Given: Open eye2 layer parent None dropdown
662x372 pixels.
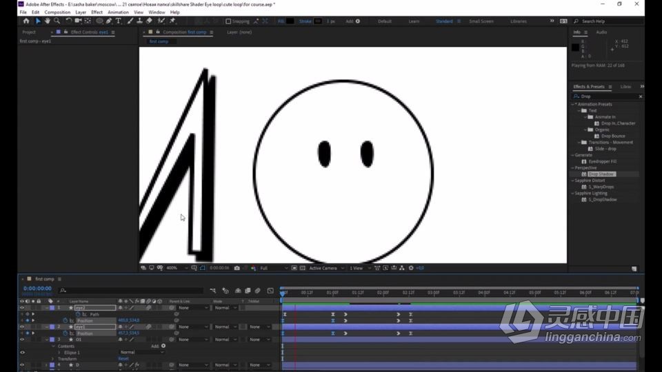Looking at the screenshot, I should click(x=193, y=308).
